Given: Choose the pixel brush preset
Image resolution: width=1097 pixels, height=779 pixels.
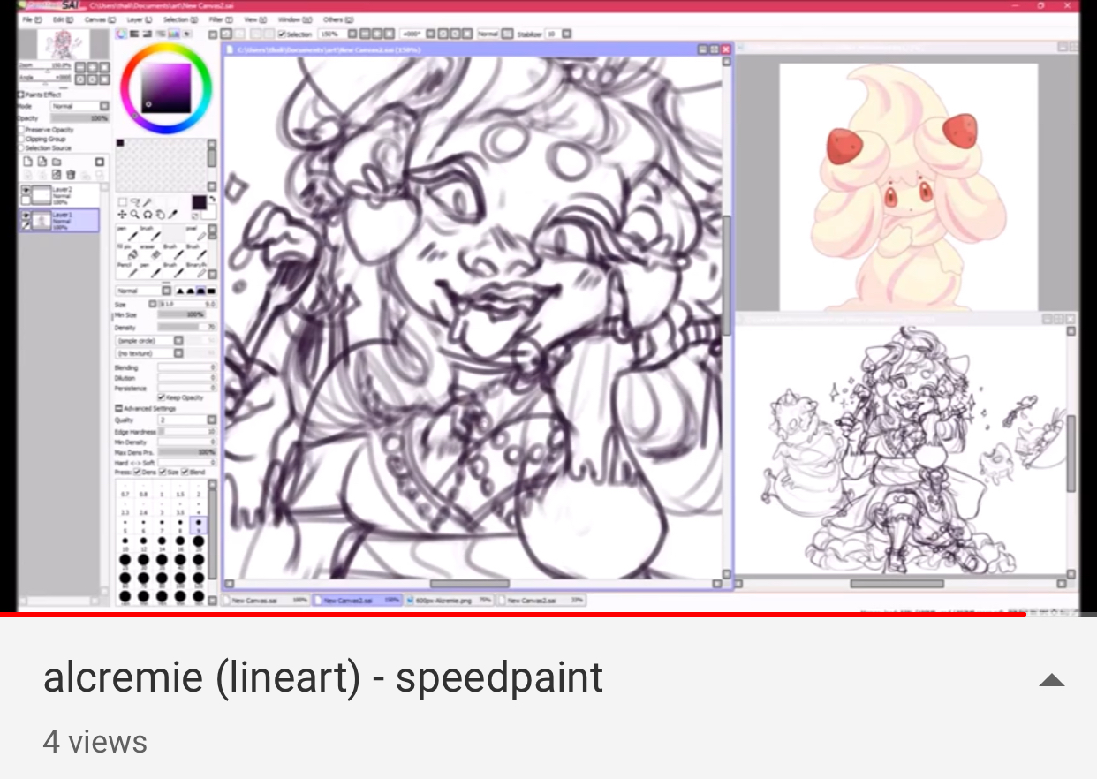Looking at the screenshot, I should pos(198,233).
